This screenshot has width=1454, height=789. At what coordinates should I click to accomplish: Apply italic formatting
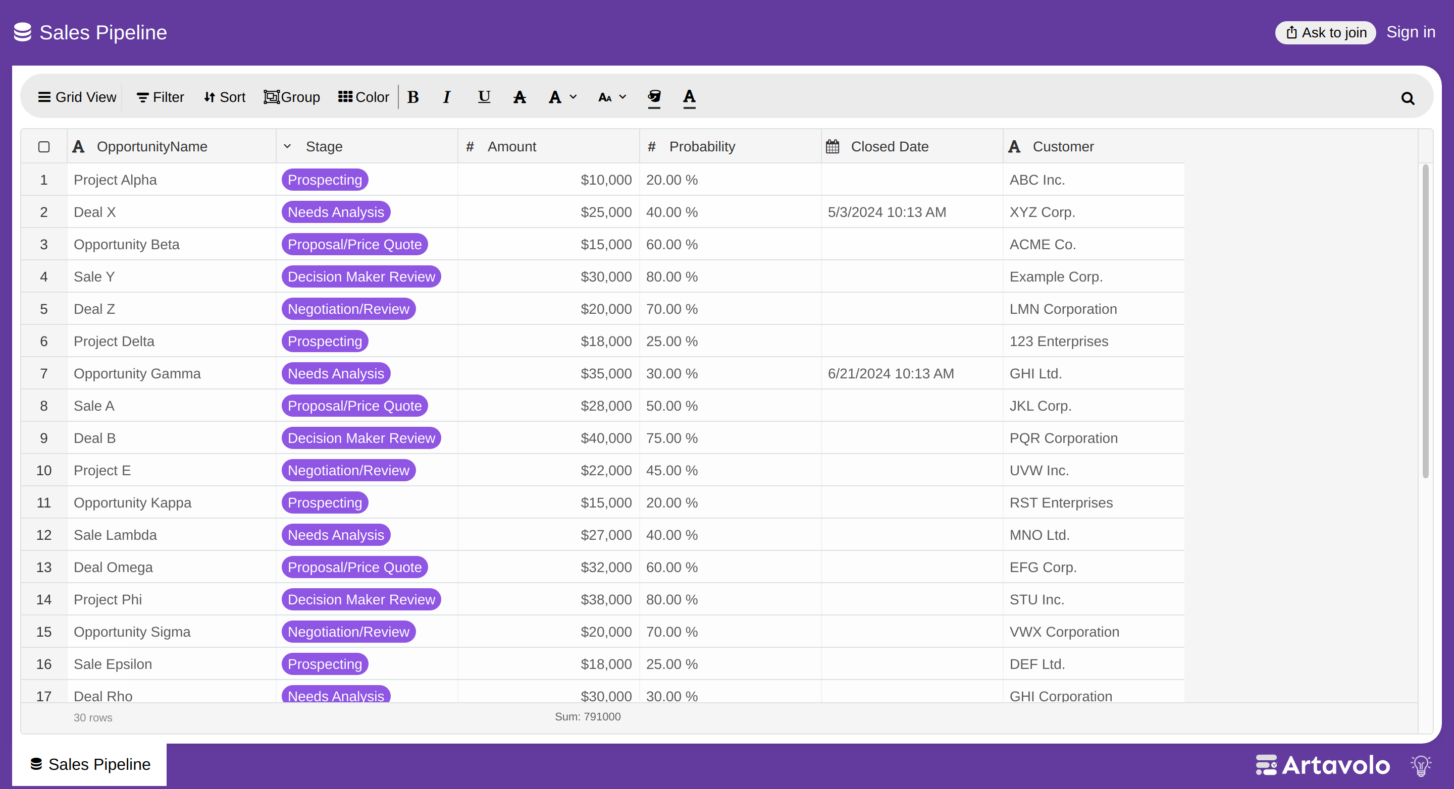tap(446, 97)
